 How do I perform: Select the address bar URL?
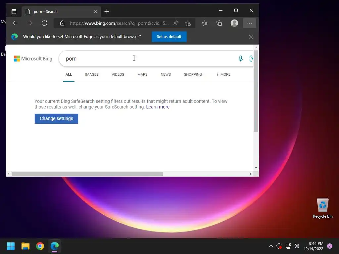[119, 23]
